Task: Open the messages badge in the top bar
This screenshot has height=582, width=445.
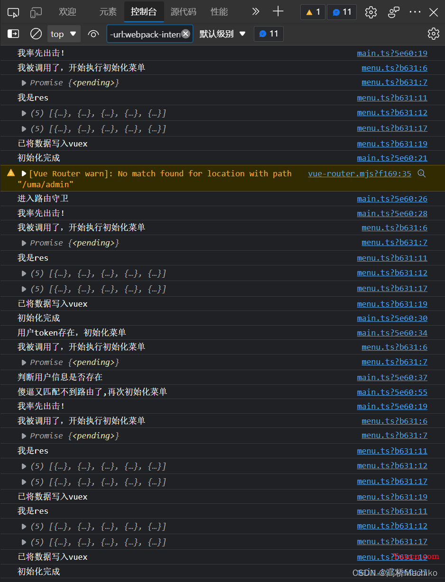Action: pos(342,12)
